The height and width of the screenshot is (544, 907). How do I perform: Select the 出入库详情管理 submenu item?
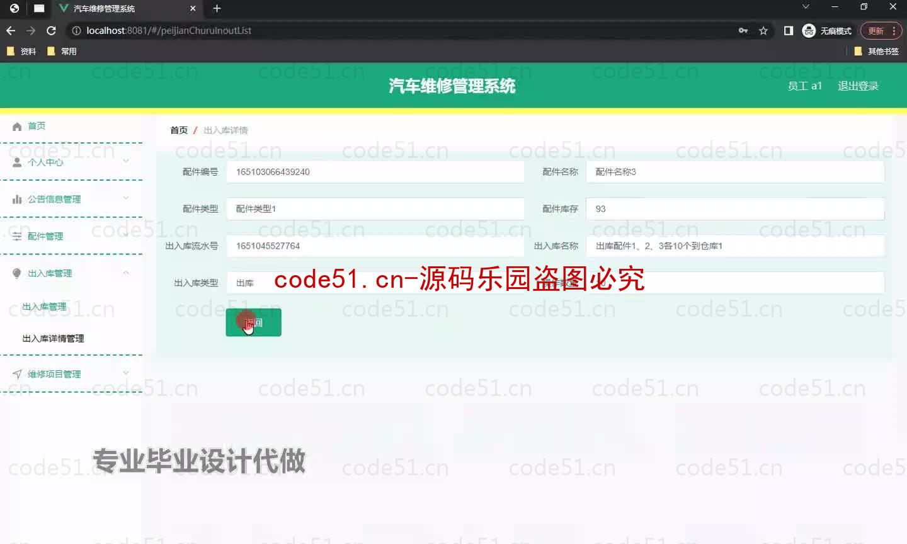point(53,339)
